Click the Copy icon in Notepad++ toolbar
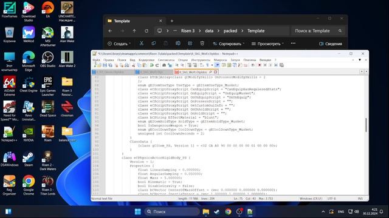Image resolution: width=389 pixels, height=218 pixels. point(139,65)
